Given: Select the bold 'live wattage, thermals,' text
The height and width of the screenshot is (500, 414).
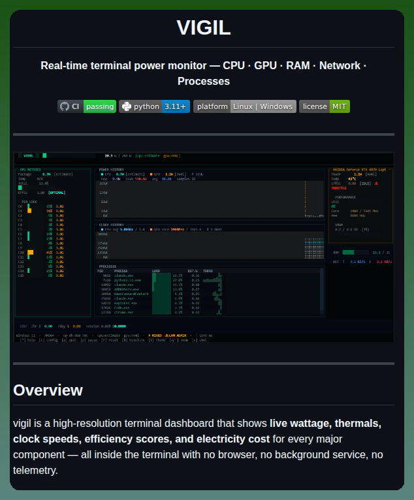Looking at the screenshot, I should pos(325,423).
